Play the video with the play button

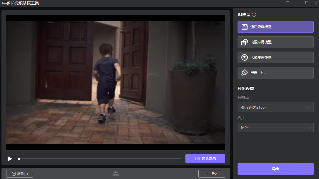(x=10, y=159)
